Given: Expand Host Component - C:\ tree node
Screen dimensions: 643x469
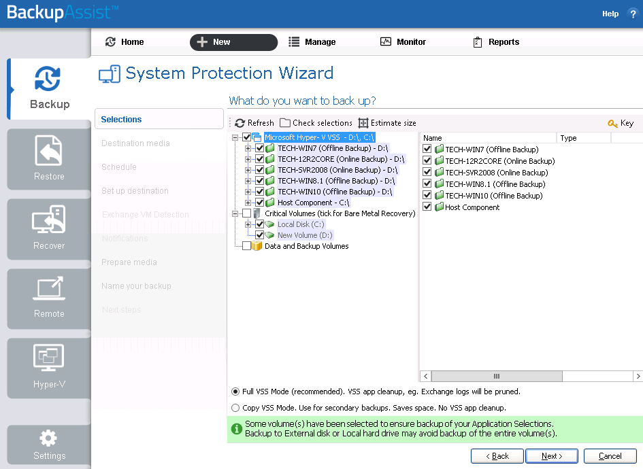Looking at the screenshot, I should click(x=248, y=203).
